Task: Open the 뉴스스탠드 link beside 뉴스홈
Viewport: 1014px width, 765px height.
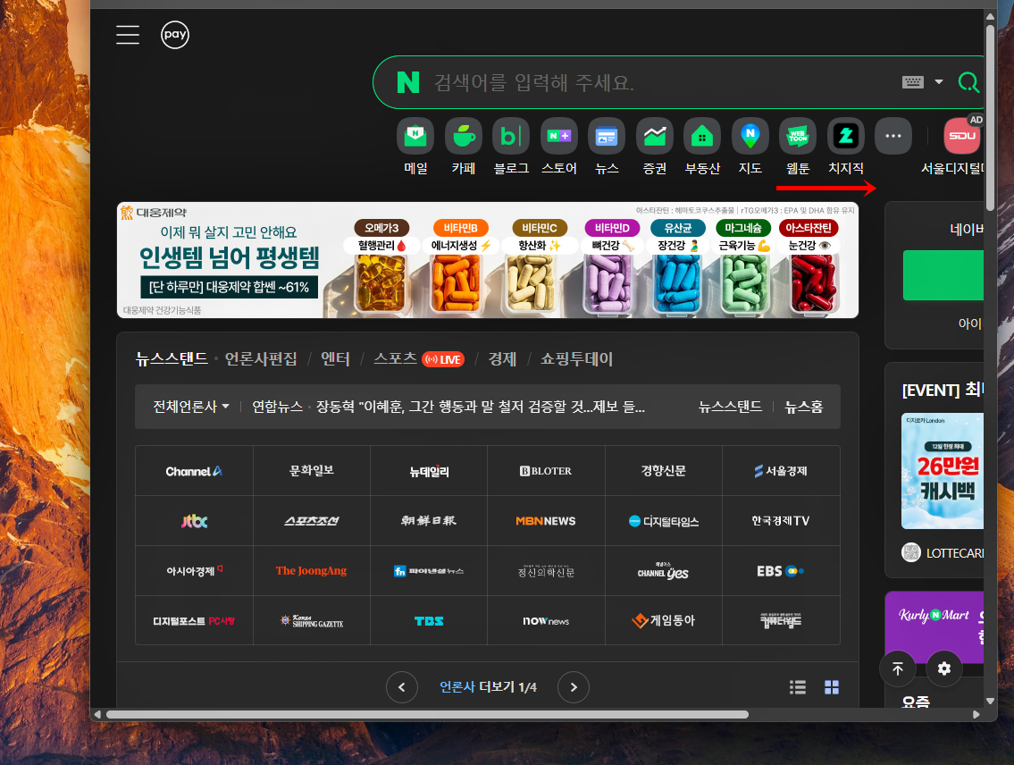Action: pyautogui.click(x=730, y=407)
